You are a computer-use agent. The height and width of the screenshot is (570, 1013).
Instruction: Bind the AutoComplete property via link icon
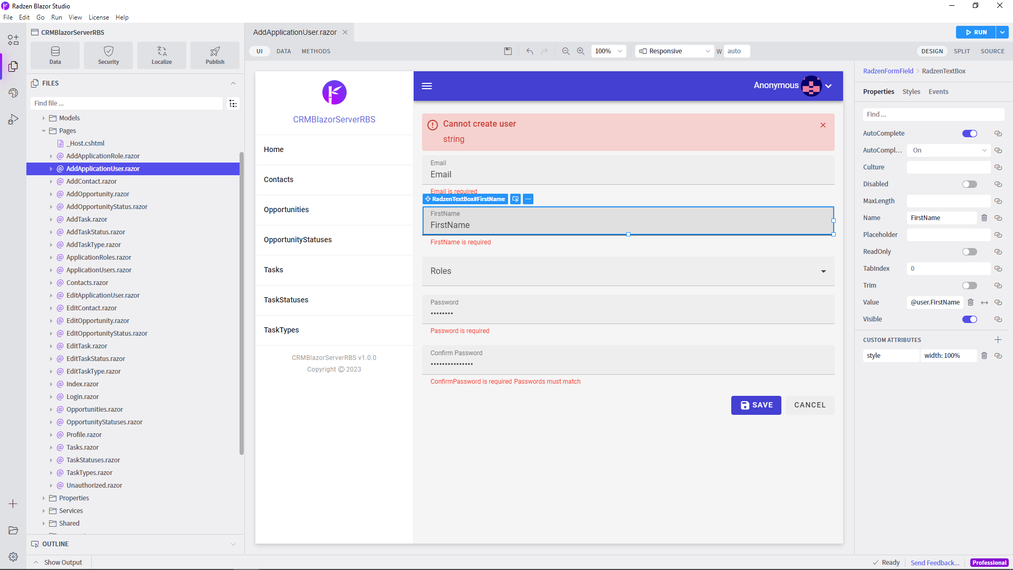coord(998,134)
